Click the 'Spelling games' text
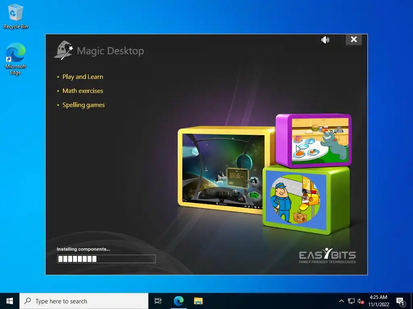This screenshot has height=309, width=413. point(83,105)
